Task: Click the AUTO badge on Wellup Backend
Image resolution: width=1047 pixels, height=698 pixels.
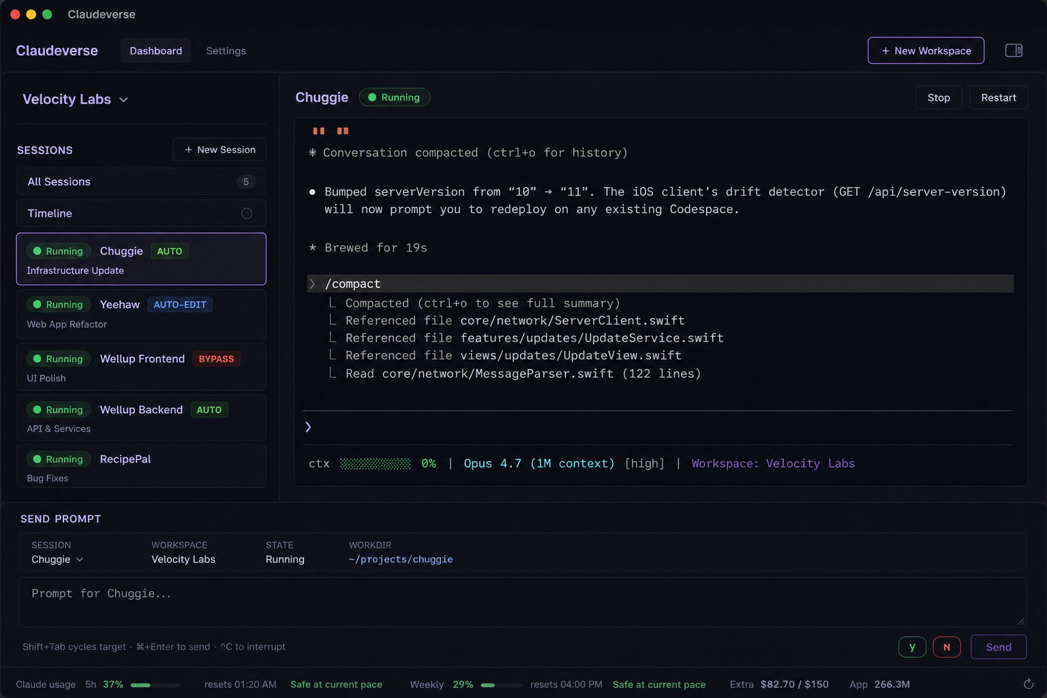Action: [209, 410]
